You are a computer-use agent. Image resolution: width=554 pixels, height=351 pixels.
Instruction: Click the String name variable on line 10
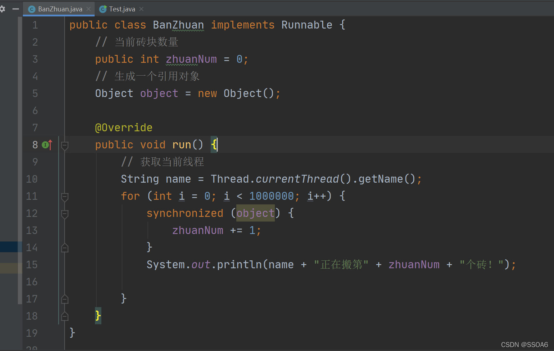178,179
